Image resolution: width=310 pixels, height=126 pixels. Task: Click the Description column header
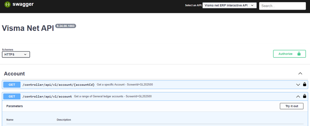click(64, 120)
